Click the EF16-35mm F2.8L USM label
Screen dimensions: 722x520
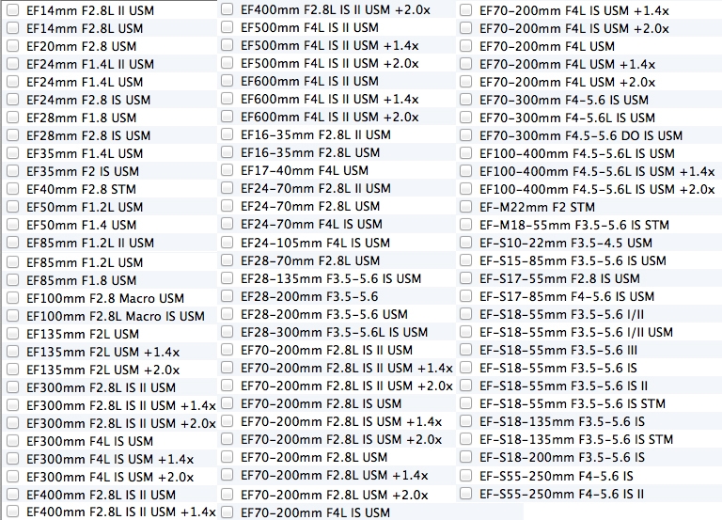click(310, 152)
